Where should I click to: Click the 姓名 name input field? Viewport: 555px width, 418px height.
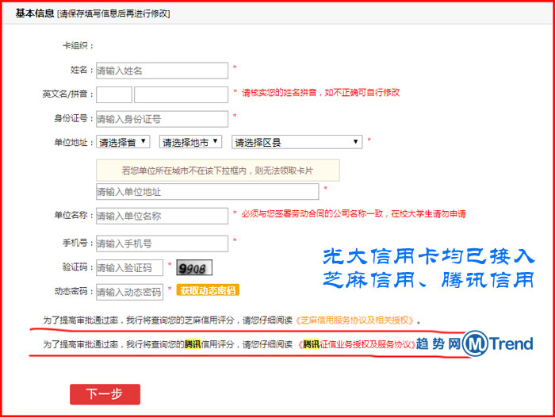[162, 71]
